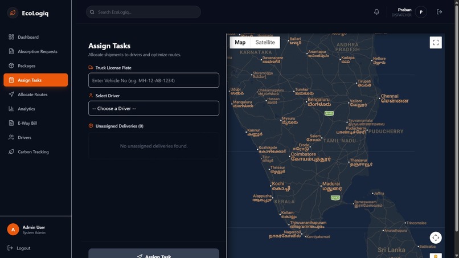Click the Dashboard grid icon
Image resolution: width=459 pixels, height=258 pixels.
coord(11,37)
